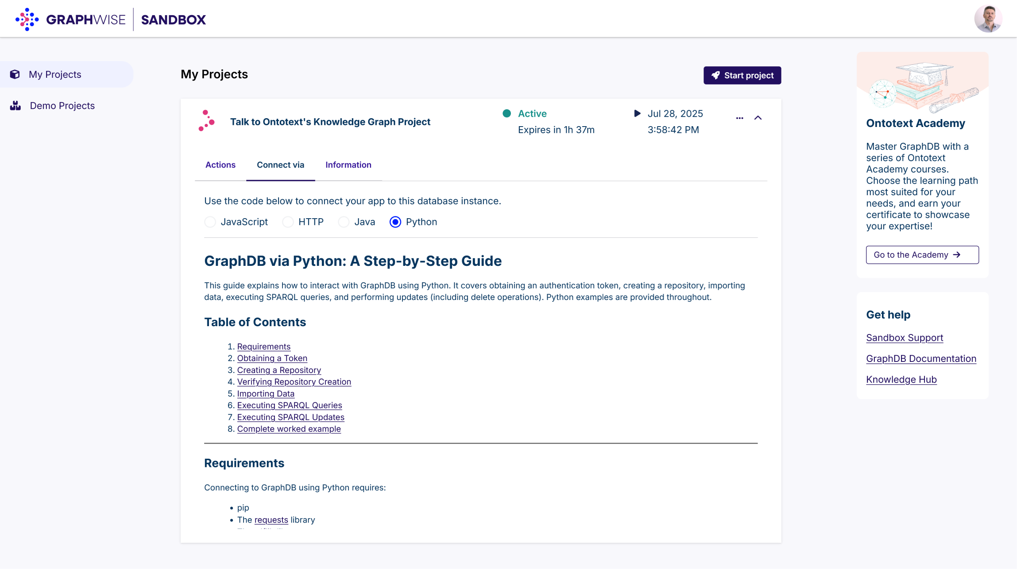
Task: Click the Start project button
Action: pyautogui.click(x=742, y=75)
